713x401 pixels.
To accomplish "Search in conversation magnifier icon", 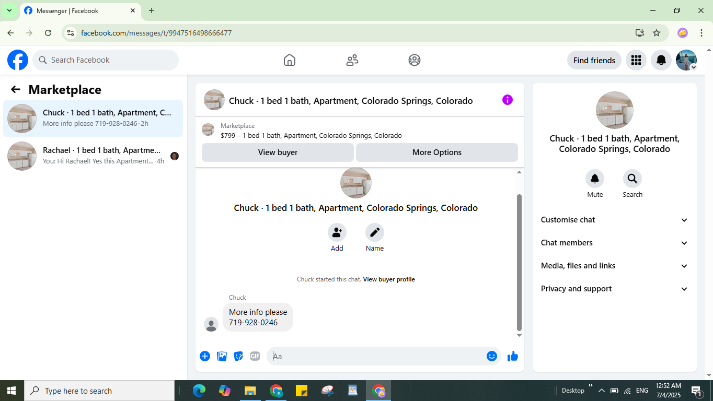I will pos(632,179).
